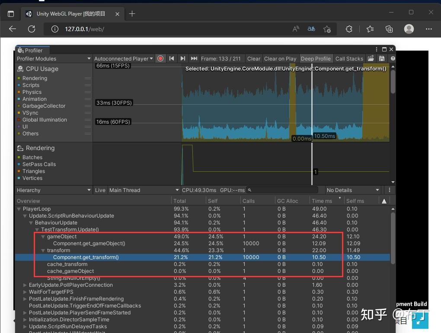441x333 pixels.
Task: Jump to previous frame in Profiler
Action: [172, 58]
